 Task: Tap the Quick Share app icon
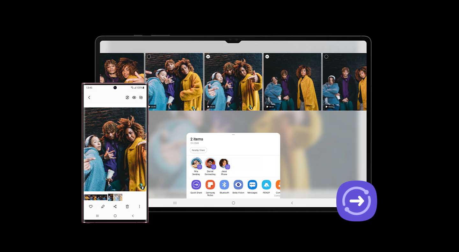[x=196, y=185]
